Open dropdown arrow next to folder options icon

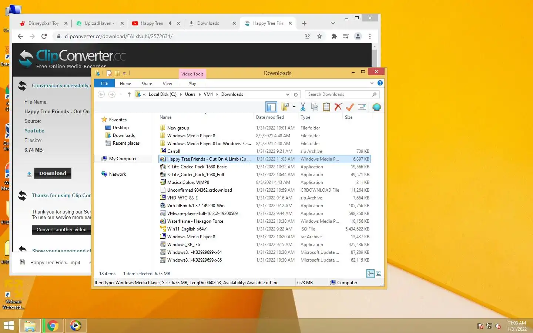pyautogui.click(x=294, y=107)
